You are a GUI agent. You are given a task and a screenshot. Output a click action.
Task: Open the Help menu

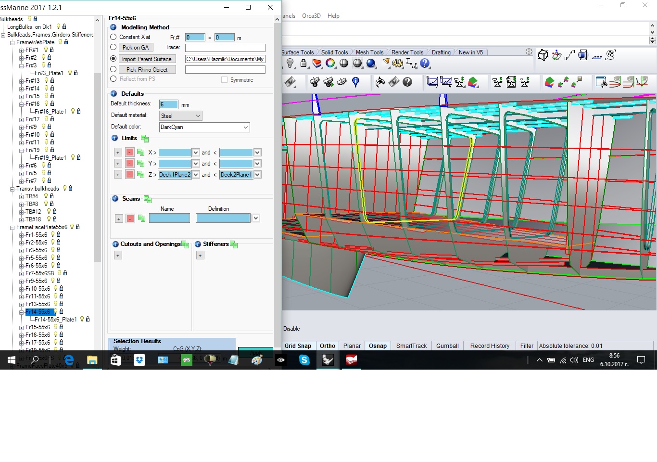(x=333, y=16)
